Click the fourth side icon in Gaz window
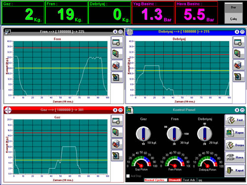Screen dimensions: 247x185 [x=117, y=155]
